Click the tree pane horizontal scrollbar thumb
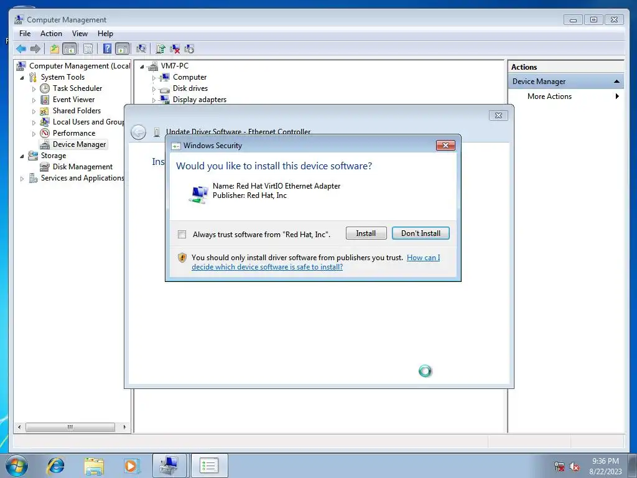The height and width of the screenshot is (478, 637). pyautogui.click(x=70, y=427)
